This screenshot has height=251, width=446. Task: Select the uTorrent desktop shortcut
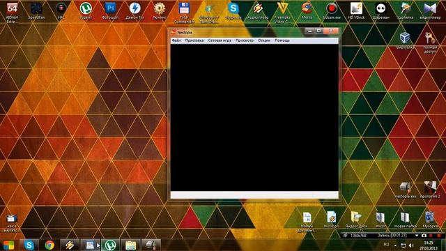86,11
